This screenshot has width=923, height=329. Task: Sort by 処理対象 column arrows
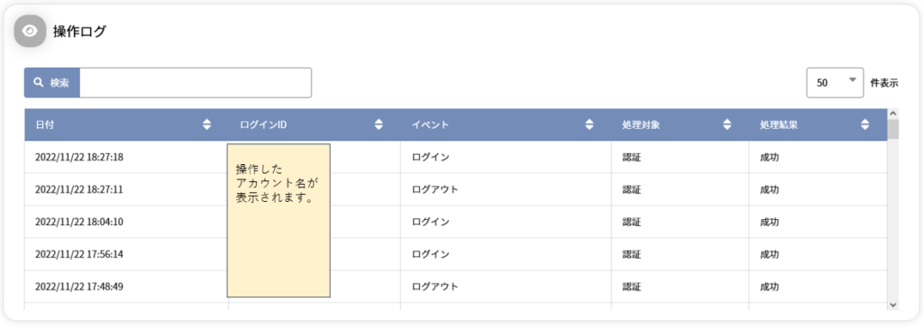point(727,124)
